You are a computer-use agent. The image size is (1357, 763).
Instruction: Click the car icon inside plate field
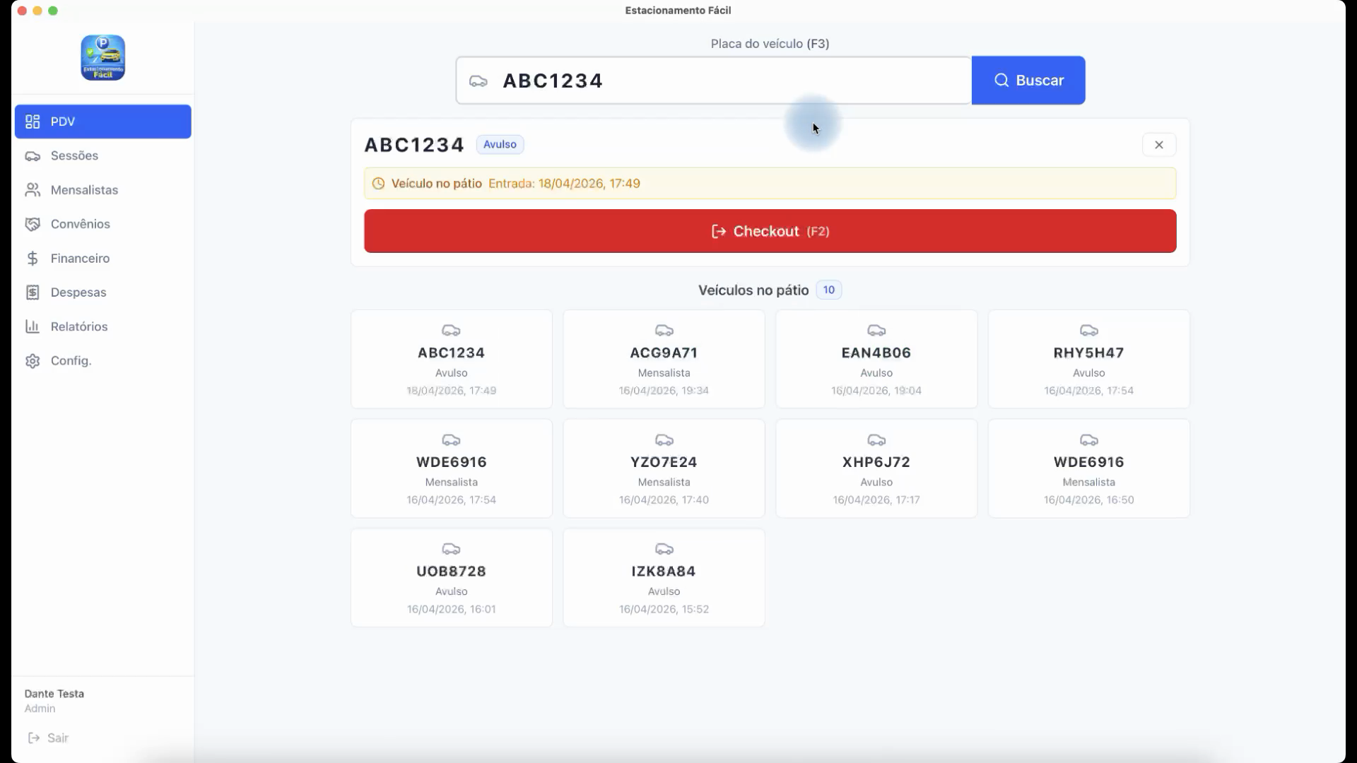(x=478, y=81)
